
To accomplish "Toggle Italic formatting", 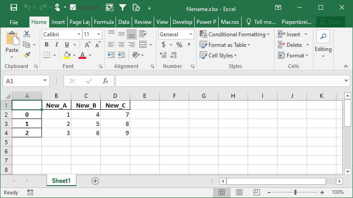I will (x=57, y=45).
